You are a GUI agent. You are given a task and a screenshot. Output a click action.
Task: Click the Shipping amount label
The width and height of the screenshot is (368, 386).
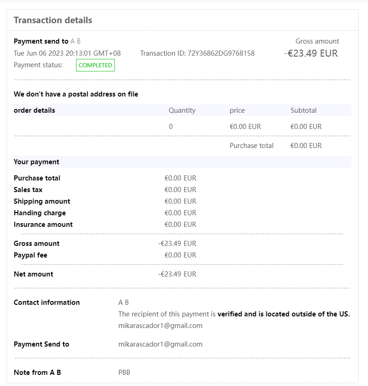point(42,201)
